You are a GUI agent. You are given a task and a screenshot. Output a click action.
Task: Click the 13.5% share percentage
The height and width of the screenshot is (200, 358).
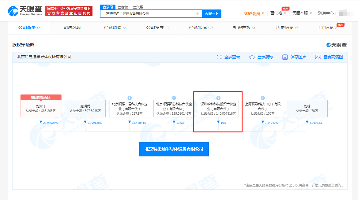(180, 123)
